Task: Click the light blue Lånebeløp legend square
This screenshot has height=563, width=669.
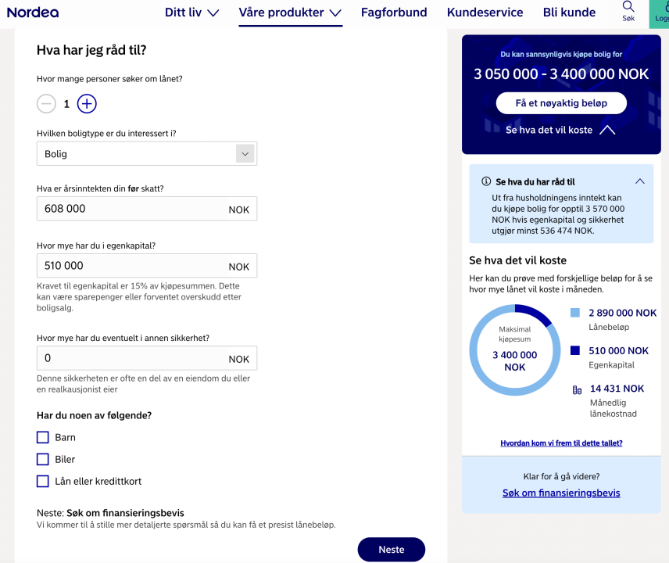Action: tap(575, 313)
